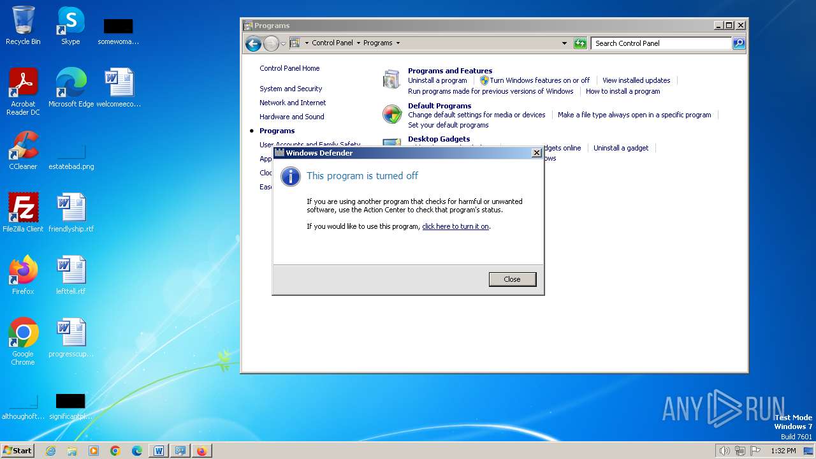Click Change default settings for media or devices
816x459 pixels.
[477, 115]
